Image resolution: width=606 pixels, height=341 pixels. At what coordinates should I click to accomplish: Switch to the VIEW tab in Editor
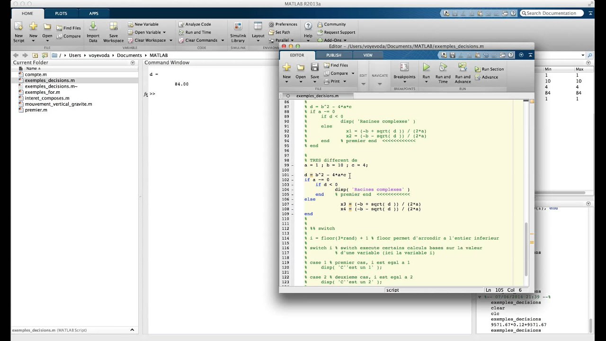point(368,55)
